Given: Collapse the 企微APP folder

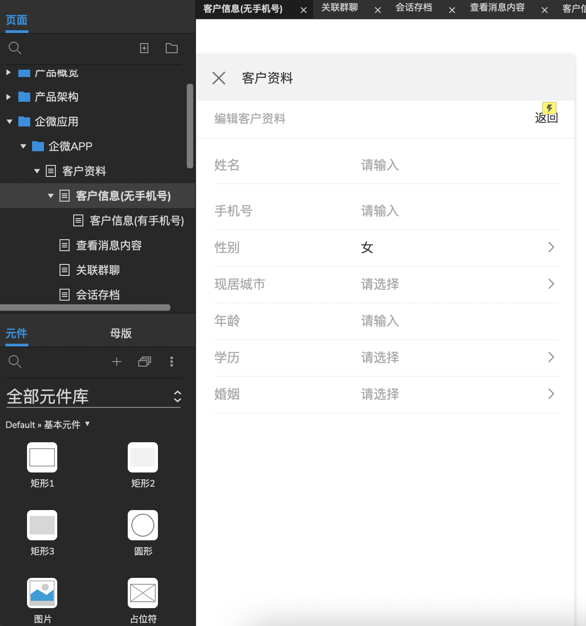Looking at the screenshot, I should tap(23, 146).
